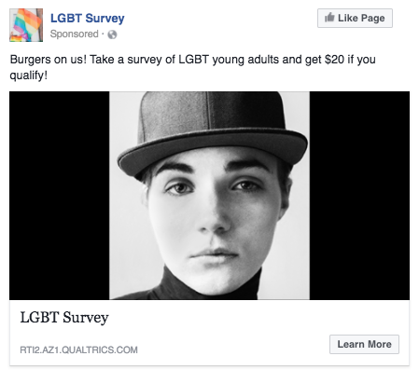Click the Sponsored label under page name

(x=75, y=34)
